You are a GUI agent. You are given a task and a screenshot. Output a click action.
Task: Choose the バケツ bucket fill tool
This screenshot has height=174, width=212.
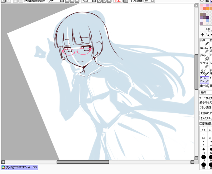[x=205, y=57]
